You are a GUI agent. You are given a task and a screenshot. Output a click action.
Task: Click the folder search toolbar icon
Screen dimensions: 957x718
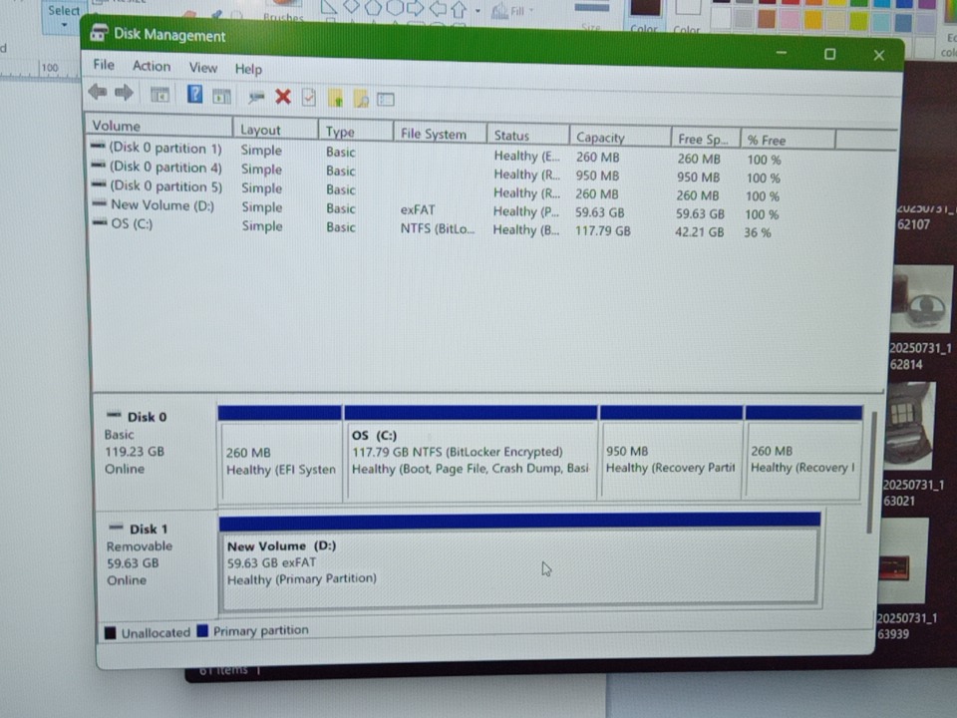[x=361, y=99]
